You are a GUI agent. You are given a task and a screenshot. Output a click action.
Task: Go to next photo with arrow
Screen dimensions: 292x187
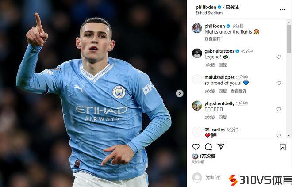click(179, 93)
